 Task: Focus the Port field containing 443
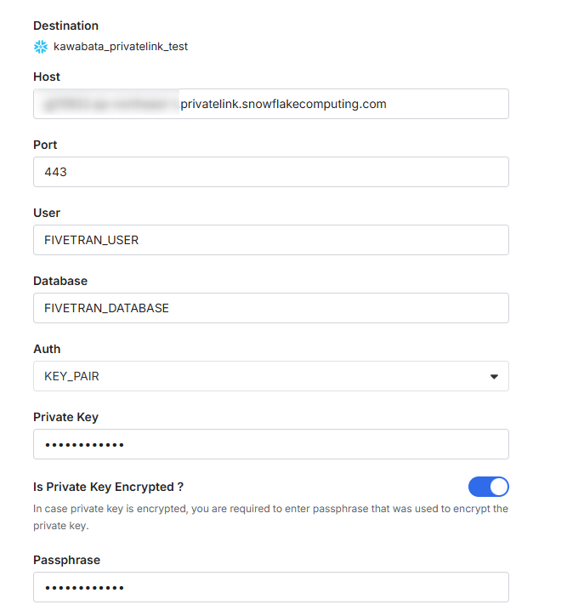(270, 172)
